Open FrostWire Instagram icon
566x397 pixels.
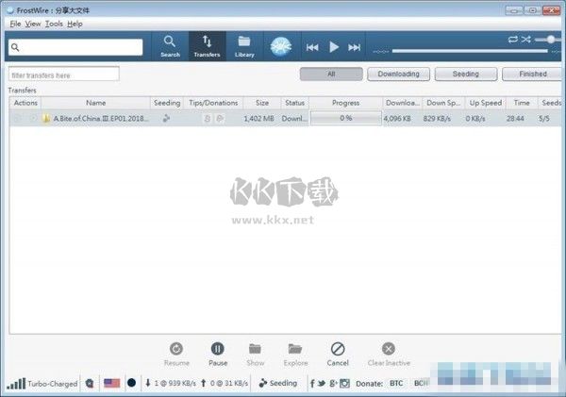344,383
